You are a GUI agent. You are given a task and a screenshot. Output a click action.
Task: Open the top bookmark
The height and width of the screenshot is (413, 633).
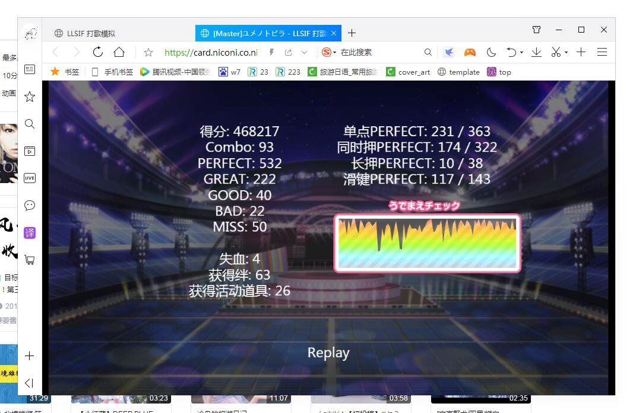tap(499, 72)
